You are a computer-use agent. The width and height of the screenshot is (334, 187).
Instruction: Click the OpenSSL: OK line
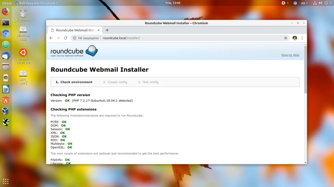pyautogui.click(x=61, y=147)
